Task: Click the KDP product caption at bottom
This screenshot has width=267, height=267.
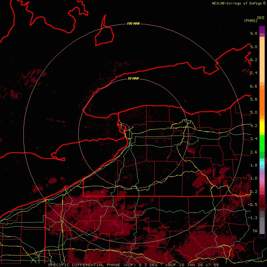Action: coord(133,265)
